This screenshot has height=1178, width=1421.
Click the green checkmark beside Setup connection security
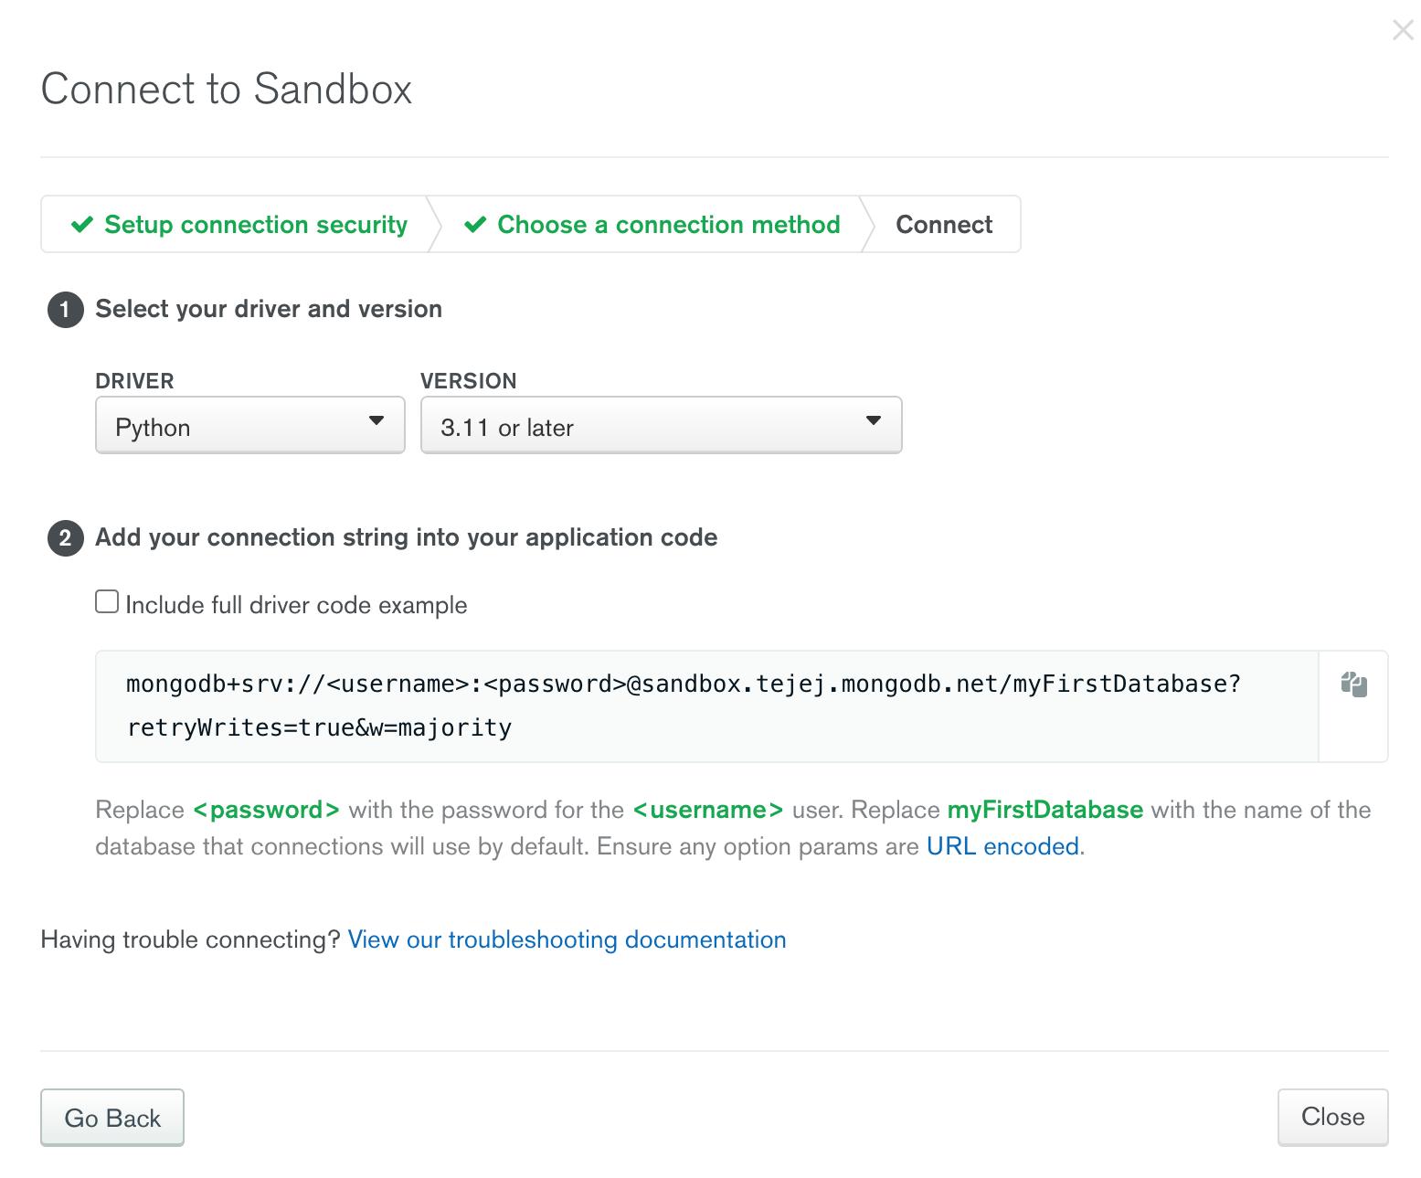[x=82, y=224]
